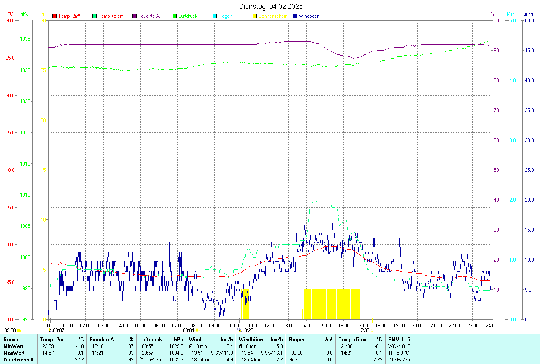Click the wind chill 'WC -4.8 °C'
The width and height of the screenshot is (540, 364).
tap(399, 346)
